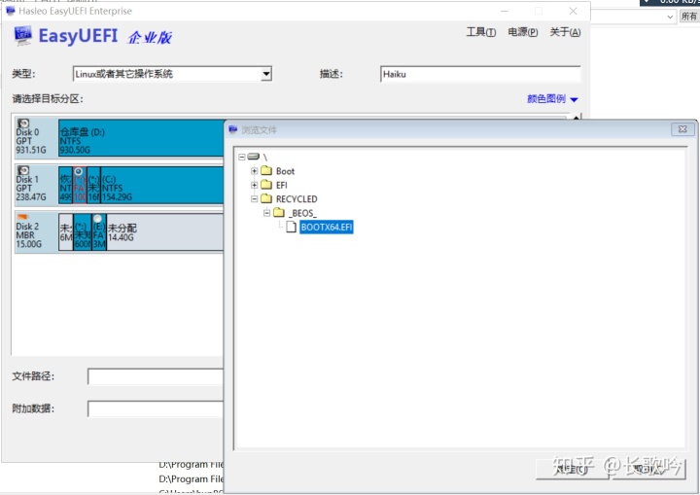
Task: Select the RECYCLED folder label
Action: 297,198
